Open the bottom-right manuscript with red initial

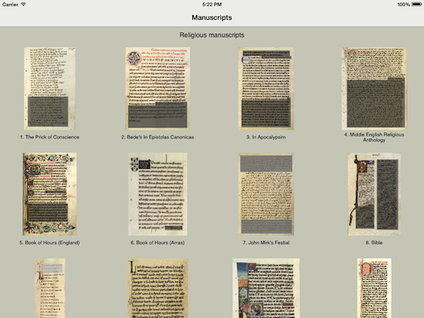[x=374, y=288]
